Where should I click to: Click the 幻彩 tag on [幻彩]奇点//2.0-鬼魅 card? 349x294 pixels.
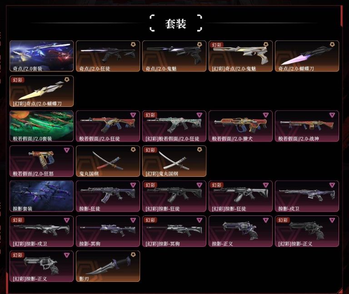click(216, 45)
